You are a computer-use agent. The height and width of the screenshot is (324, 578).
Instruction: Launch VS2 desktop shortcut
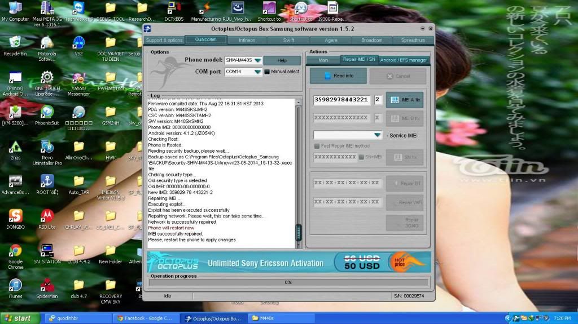tap(78, 46)
